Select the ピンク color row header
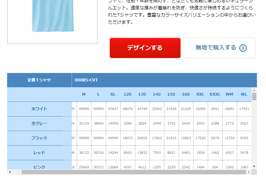Screen dimensions: 266x181 pos(39,167)
